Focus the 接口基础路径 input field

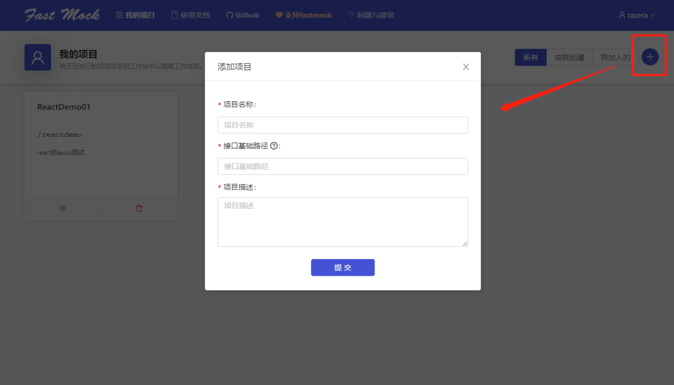coord(342,167)
